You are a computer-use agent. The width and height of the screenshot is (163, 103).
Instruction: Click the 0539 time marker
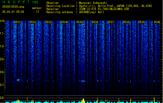point(141,22)
